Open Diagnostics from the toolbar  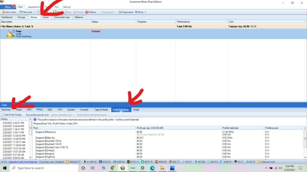tap(126, 12)
